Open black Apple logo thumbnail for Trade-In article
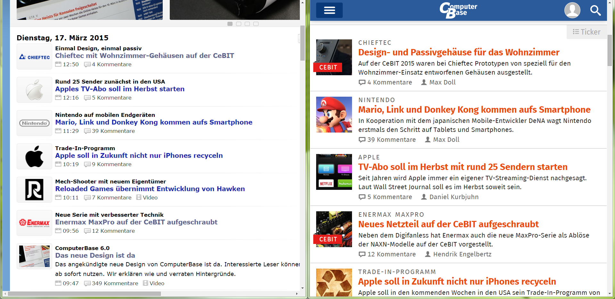The image size is (615, 299). click(x=34, y=157)
